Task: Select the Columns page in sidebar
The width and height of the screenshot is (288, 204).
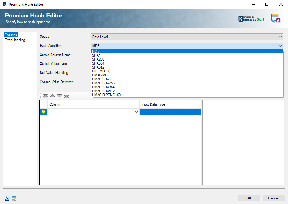Action: tap(11, 35)
